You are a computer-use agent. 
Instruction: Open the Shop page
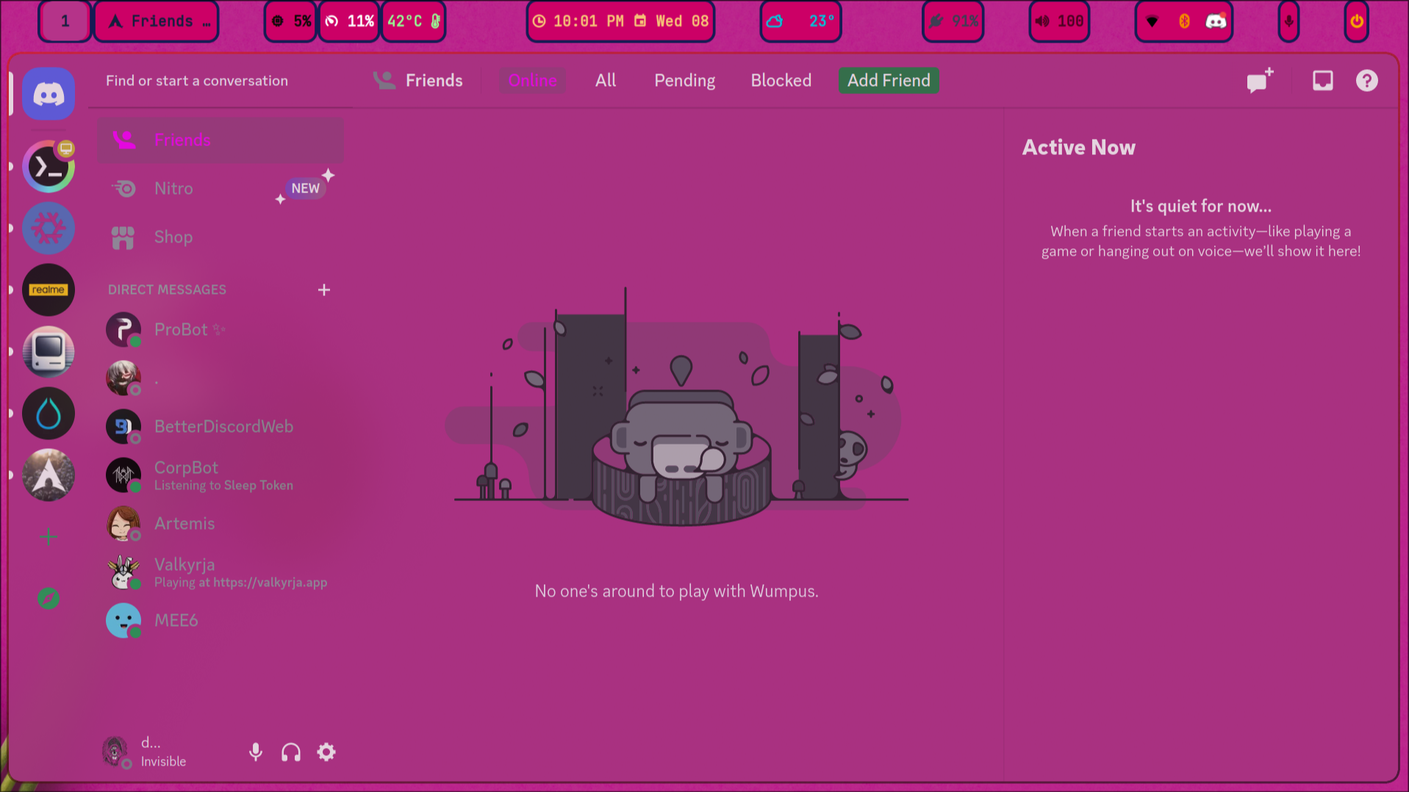[173, 237]
